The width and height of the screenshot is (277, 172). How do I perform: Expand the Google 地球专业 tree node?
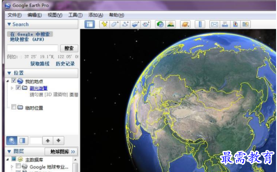pos(12,166)
